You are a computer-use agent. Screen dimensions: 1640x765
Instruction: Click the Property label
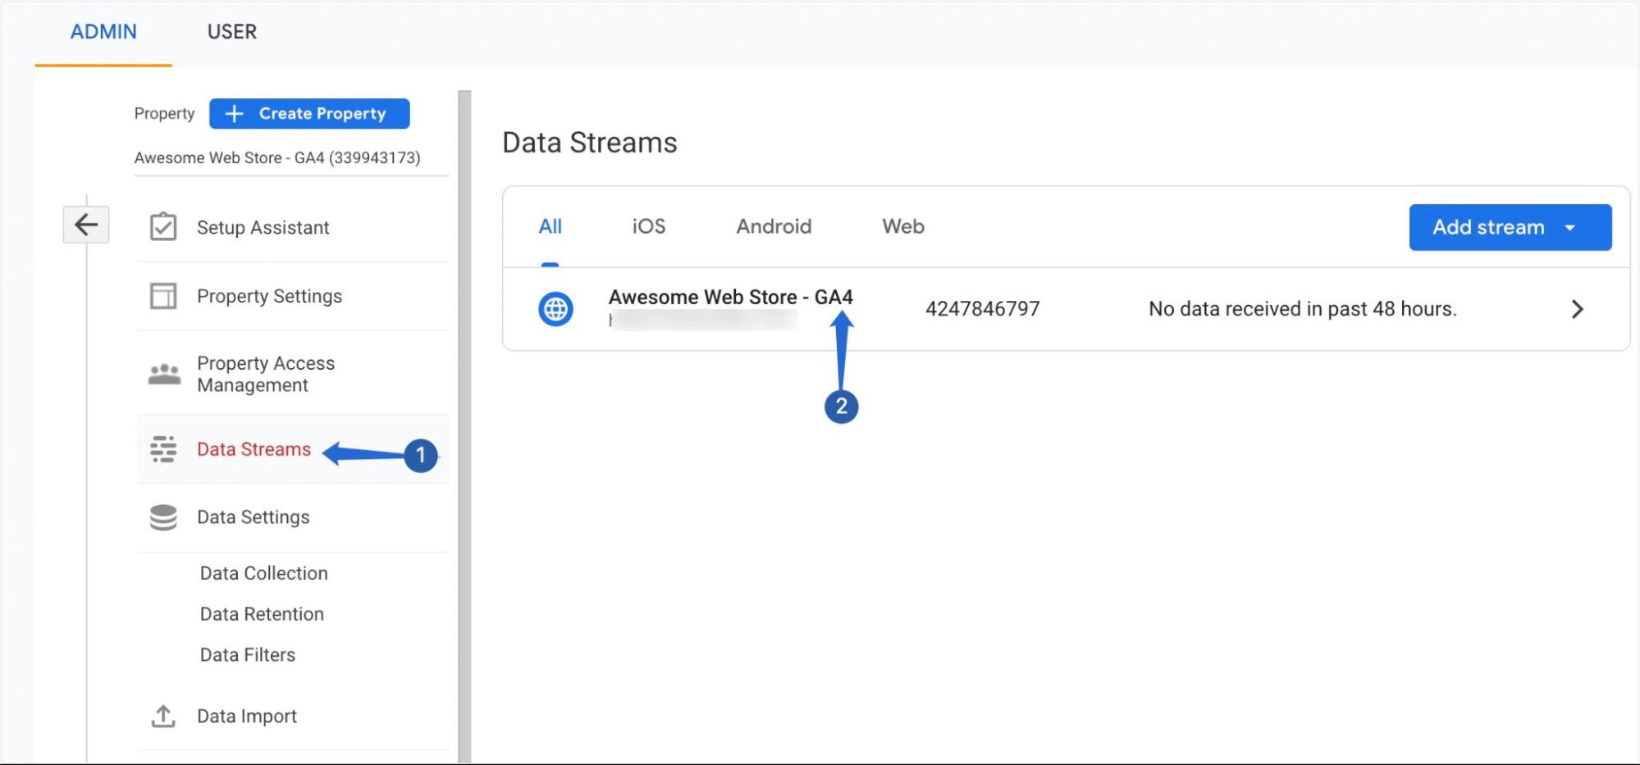(x=164, y=114)
